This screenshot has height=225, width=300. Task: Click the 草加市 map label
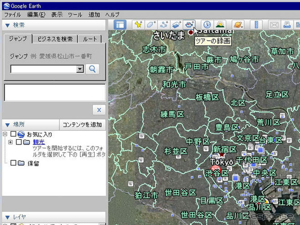282,51
